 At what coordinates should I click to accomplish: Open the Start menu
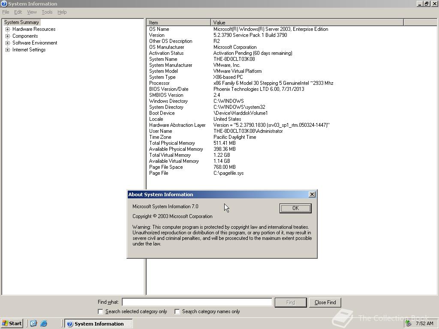click(12, 323)
